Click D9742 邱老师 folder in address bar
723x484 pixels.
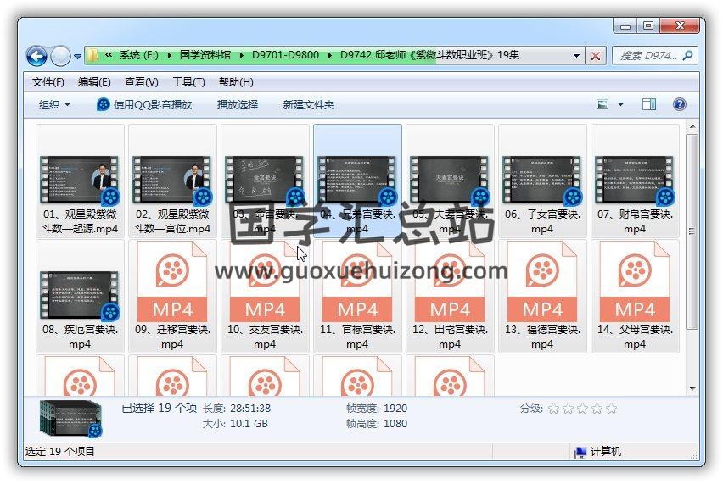coord(429,55)
